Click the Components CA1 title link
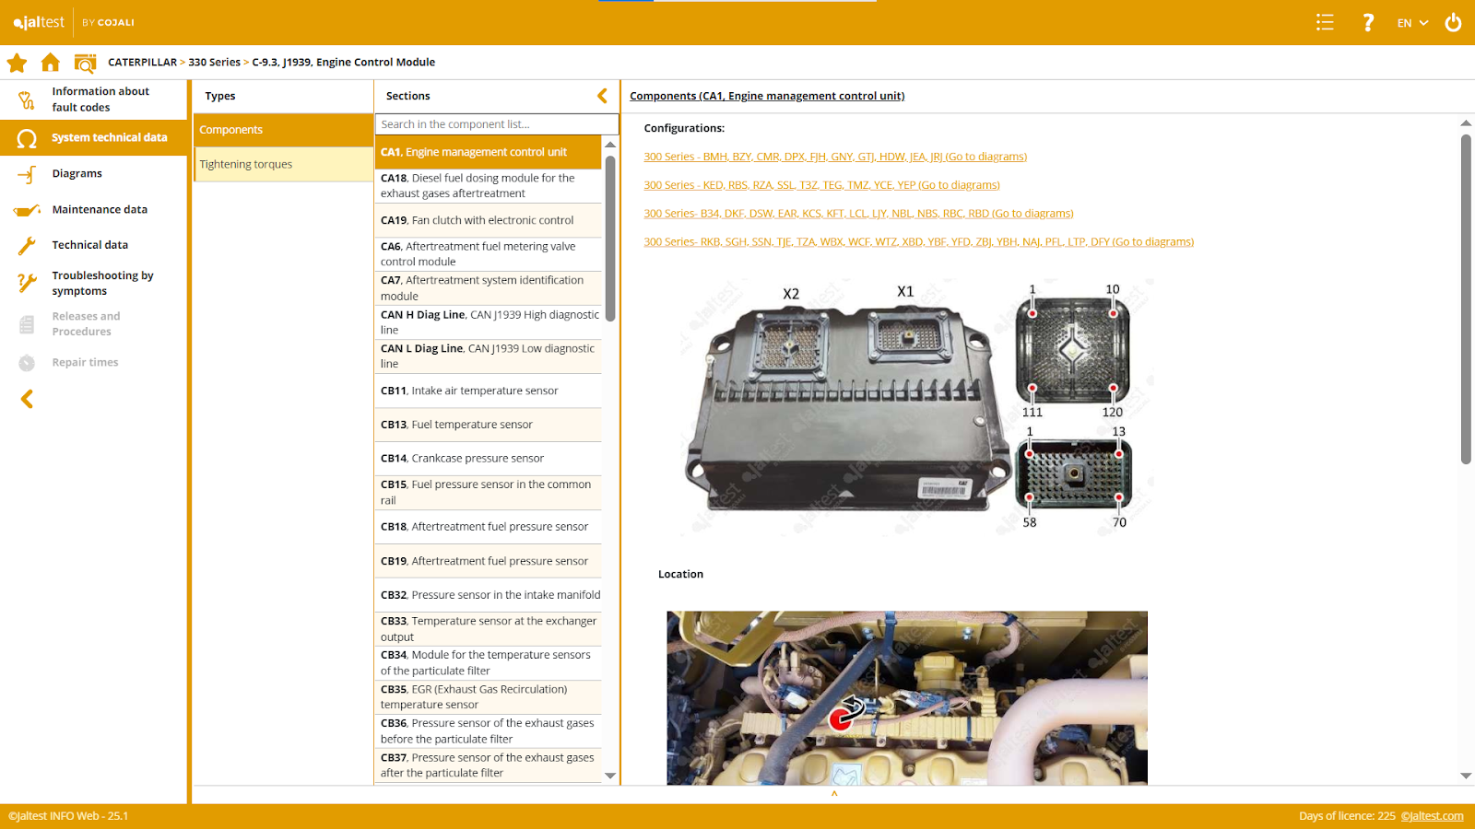The image size is (1475, 829). pos(767,96)
